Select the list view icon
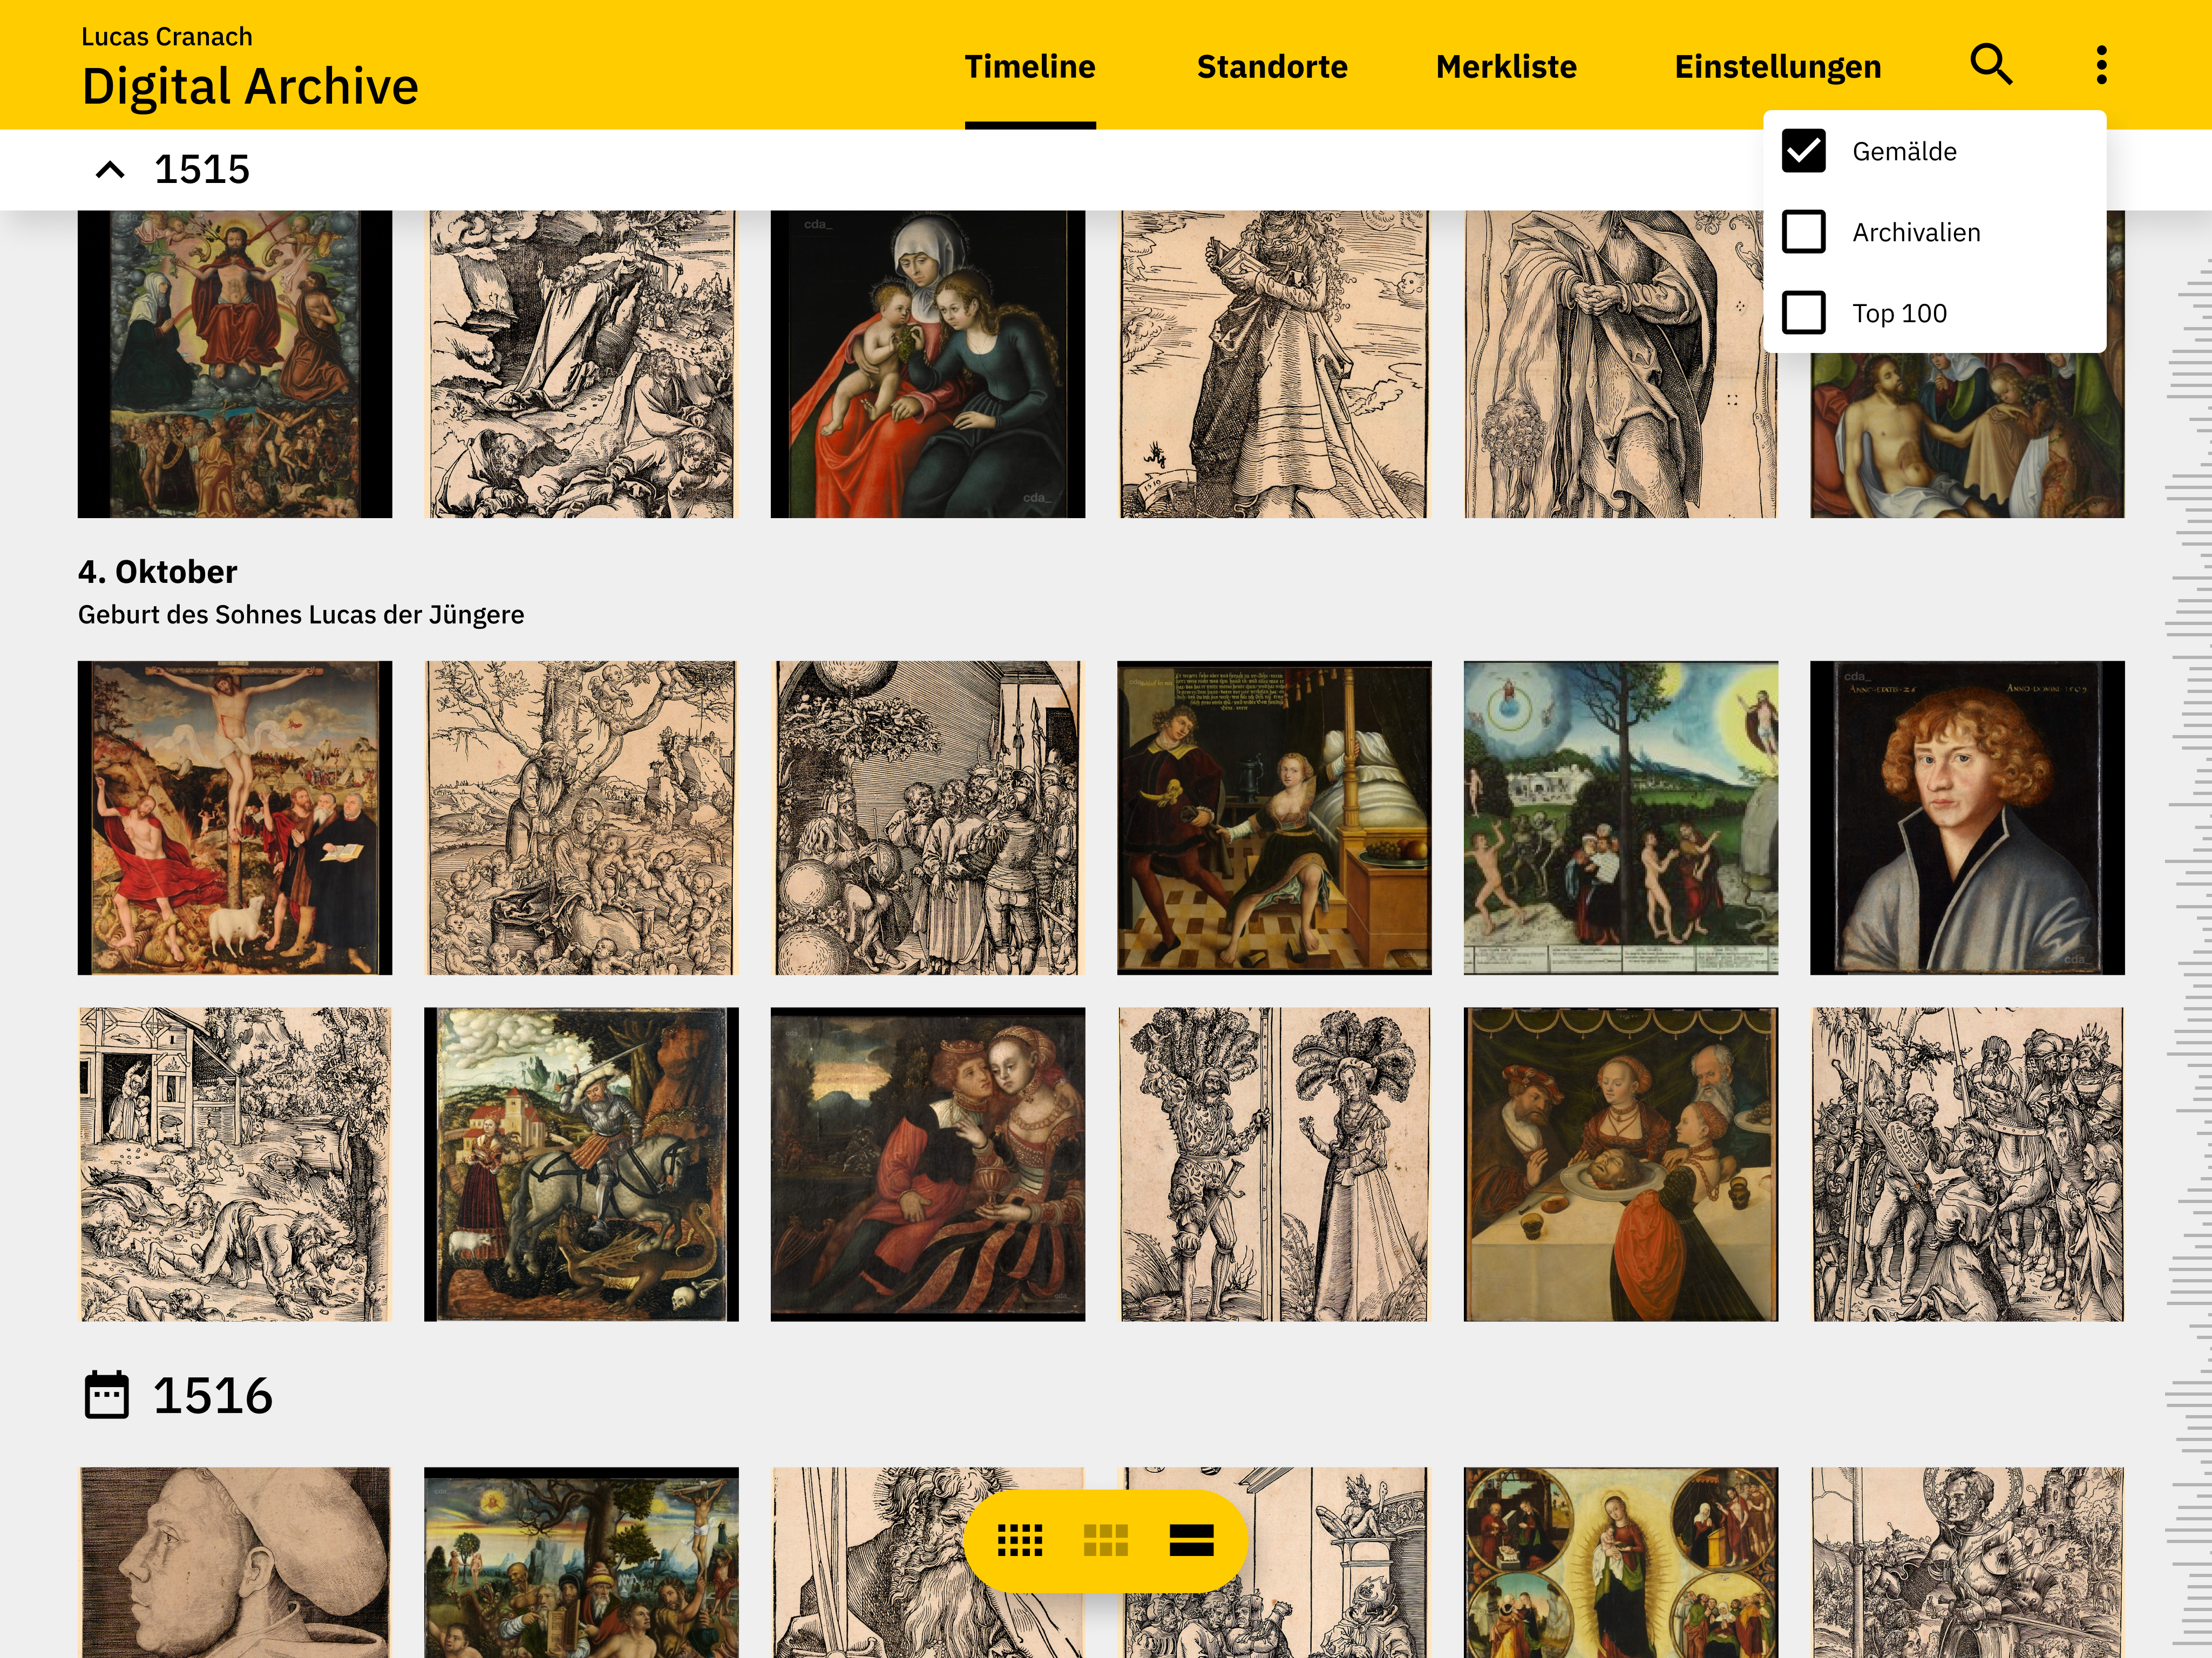The width and height of the screenshot is (2212, 1658). pos(1191,1540)
